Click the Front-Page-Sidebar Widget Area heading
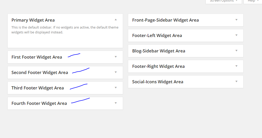This screenshot has height=138, width=262. click(x=165, y=20)
